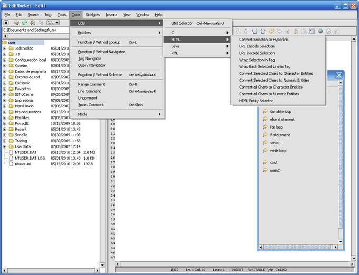
Task: Click the greyed page copy icon in toolbar
Action: click(x=304, y=31)
